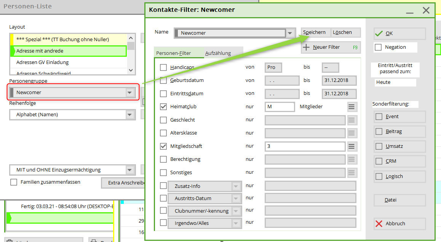Open the Reihenfolge Alphabet (Namen) dropdown
Viewport: 441px width, 242px height.
tap(130, 115)
